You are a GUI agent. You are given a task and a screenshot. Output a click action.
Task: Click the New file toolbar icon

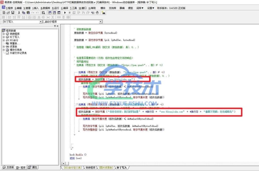coord(4,12)
